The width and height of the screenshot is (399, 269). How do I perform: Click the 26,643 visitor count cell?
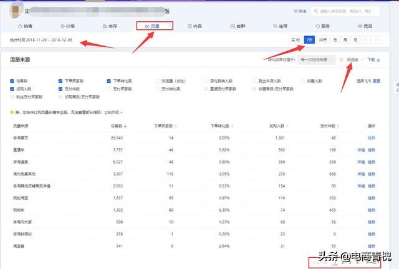coord(117,138)
